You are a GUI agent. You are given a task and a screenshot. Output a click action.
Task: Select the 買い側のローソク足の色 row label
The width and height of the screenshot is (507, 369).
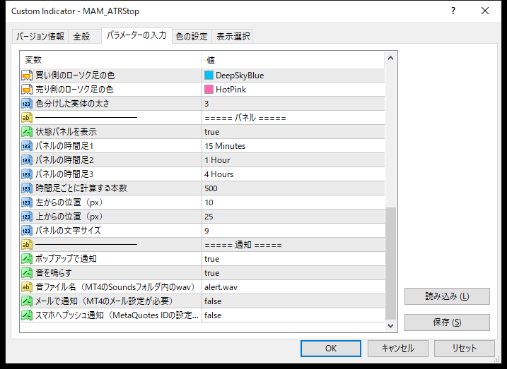[x=75, y=75]
